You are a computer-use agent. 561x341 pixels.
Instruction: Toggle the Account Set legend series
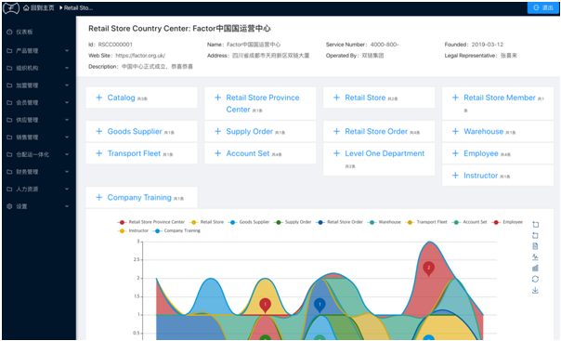click(469, 222)
